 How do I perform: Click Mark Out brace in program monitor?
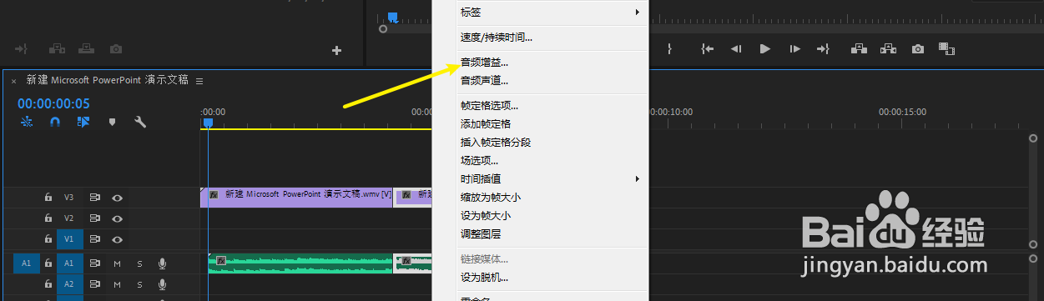(669, 49)
